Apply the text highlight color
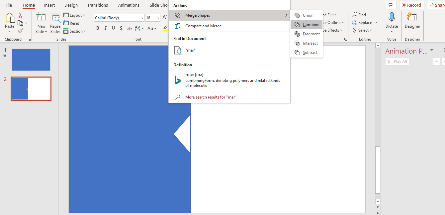The height and width of the screenshot is (215, 445). pyautogui.click(x=165, y=28)
